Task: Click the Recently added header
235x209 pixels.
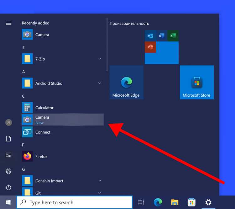Action: click(x=35, y=23)
